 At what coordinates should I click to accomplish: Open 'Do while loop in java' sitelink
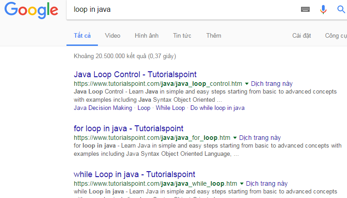(x=217, y=108)
